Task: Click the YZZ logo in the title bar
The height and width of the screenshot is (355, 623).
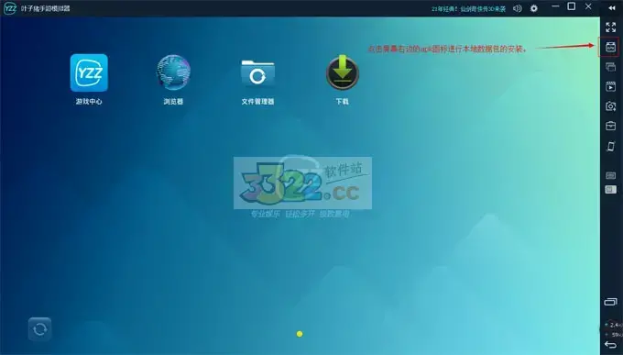Action: tap(10, 8)
